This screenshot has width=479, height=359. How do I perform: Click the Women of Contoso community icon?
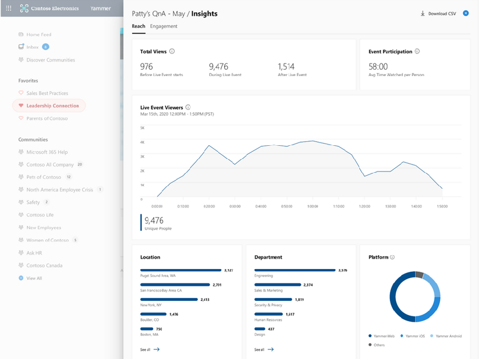[x=21, y=240]
